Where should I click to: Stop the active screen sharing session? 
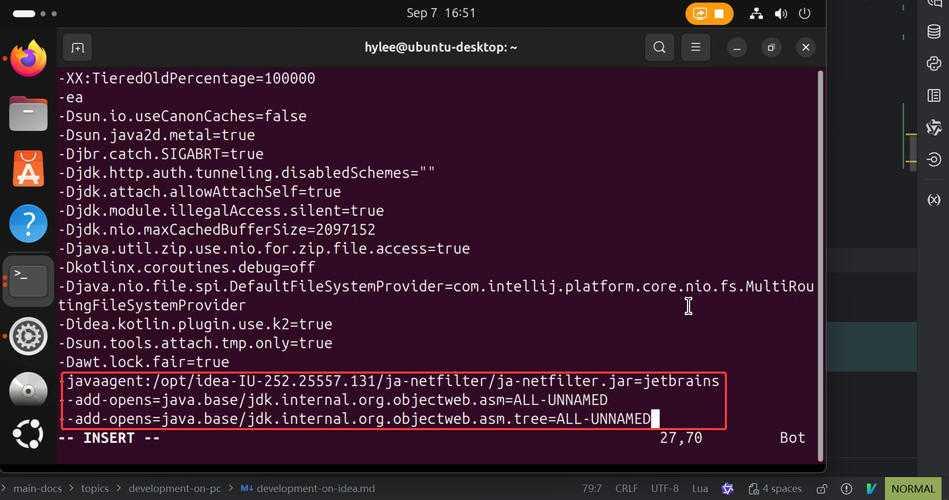[x=719, y=14]
